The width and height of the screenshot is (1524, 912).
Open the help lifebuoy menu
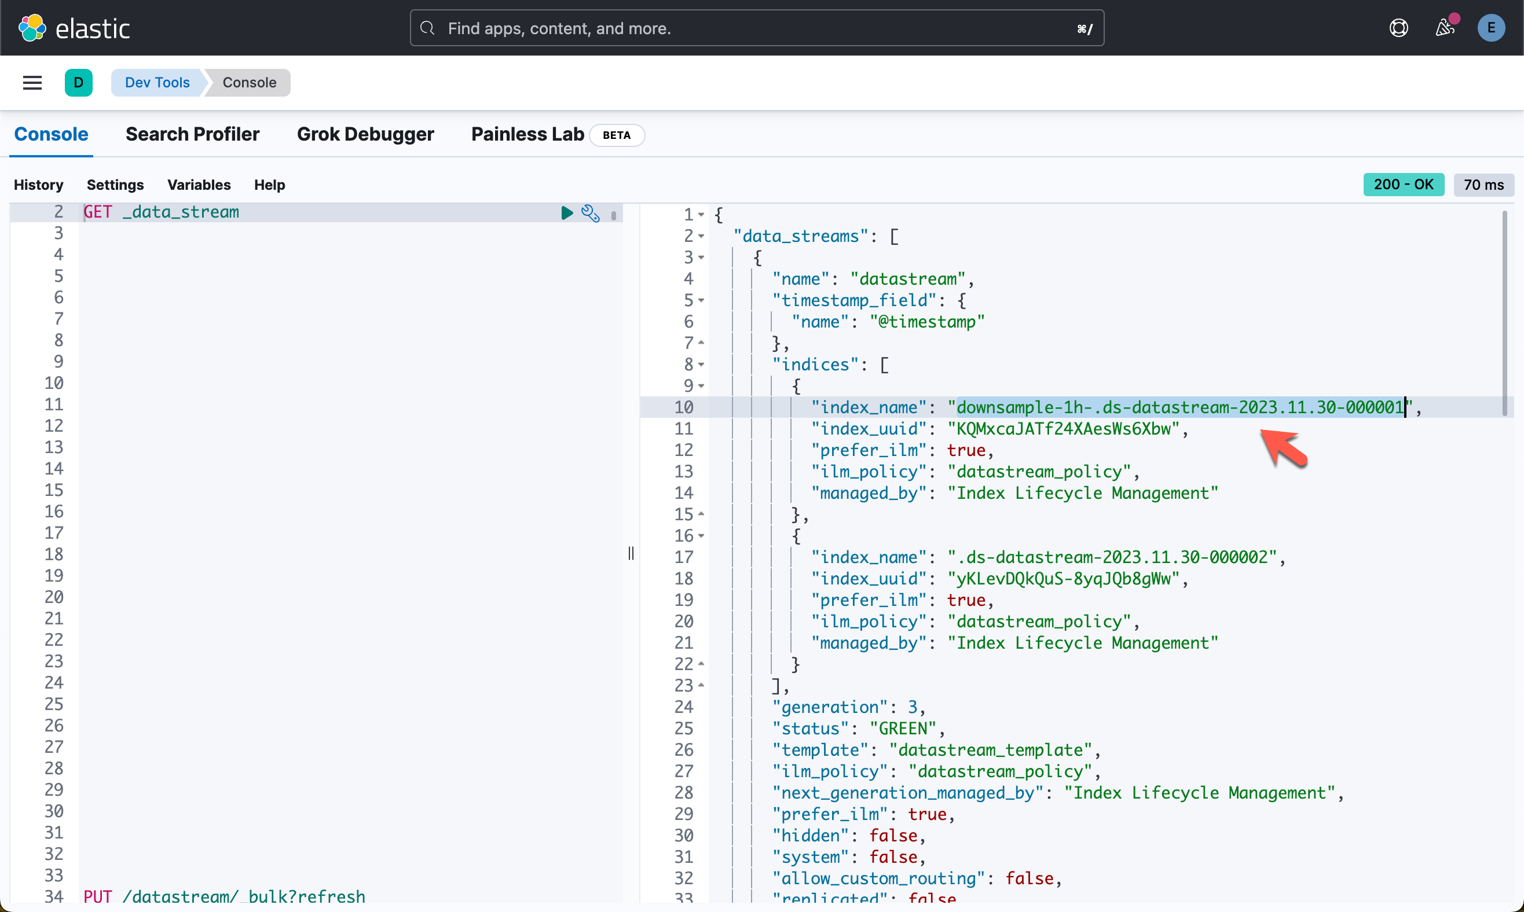(1398, 28)
